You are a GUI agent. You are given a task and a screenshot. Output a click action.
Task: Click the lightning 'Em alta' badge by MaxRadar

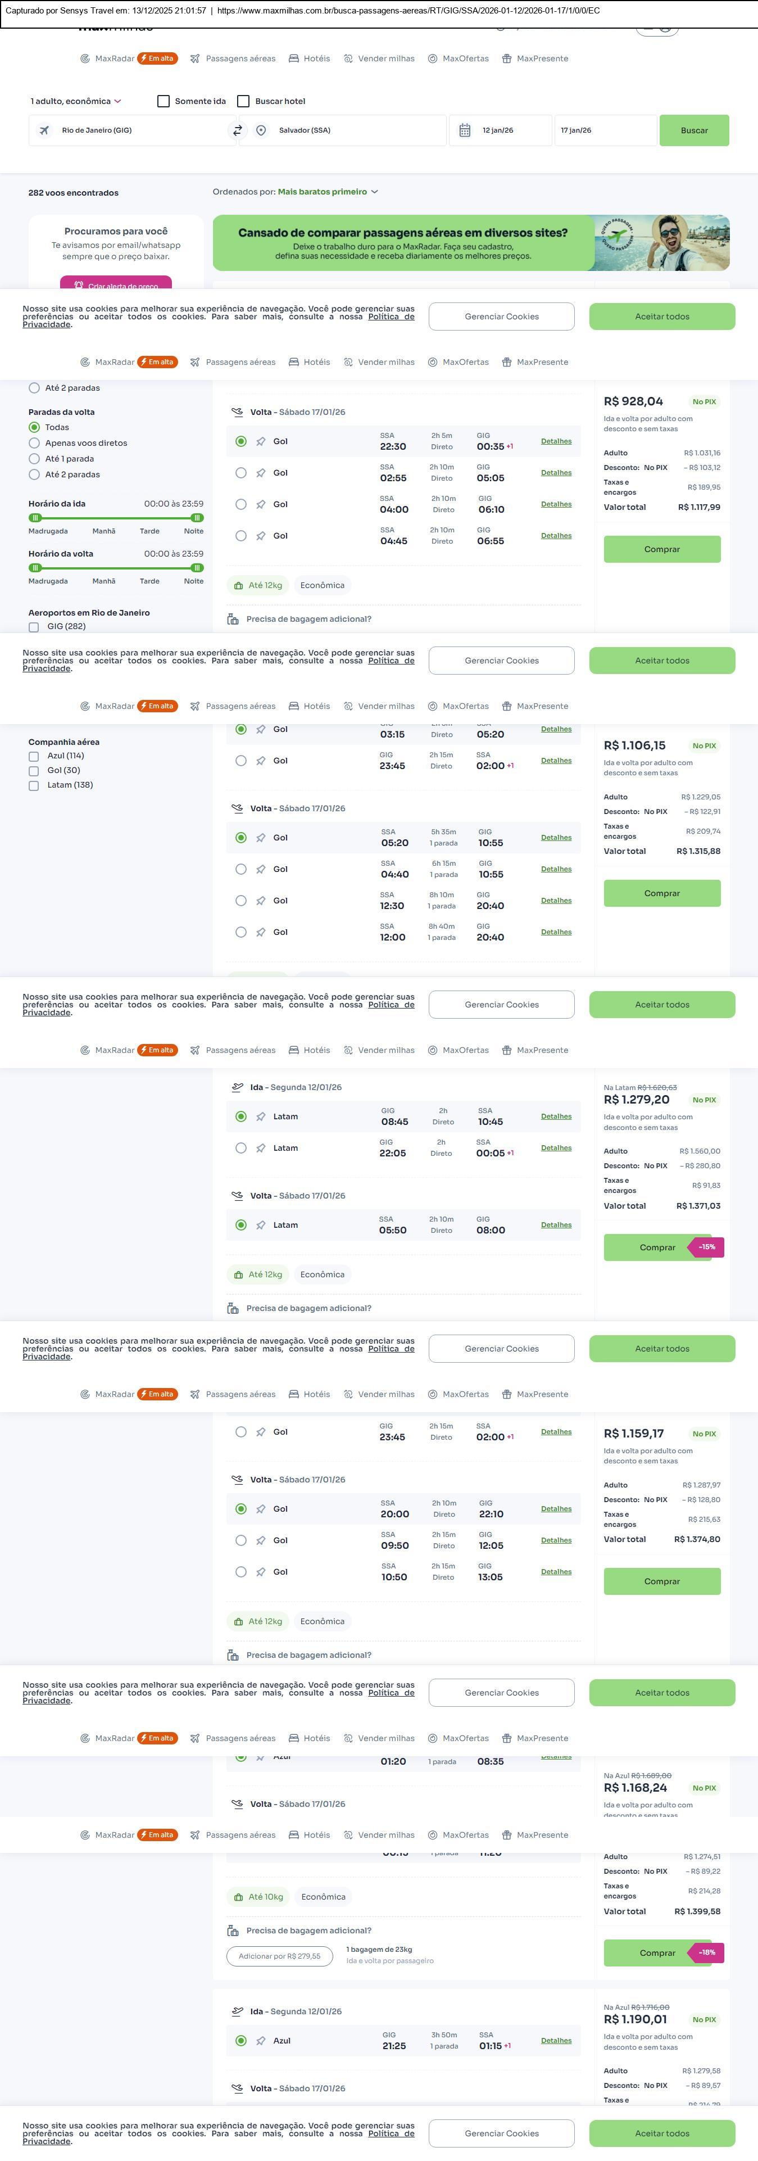coord(158,58)
